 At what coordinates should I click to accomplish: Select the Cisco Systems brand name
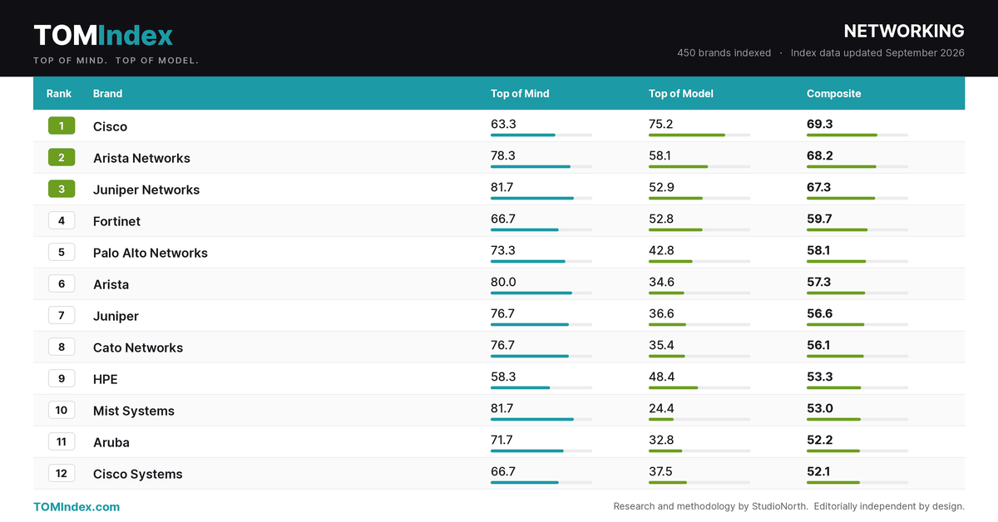[x=137, y=474]
